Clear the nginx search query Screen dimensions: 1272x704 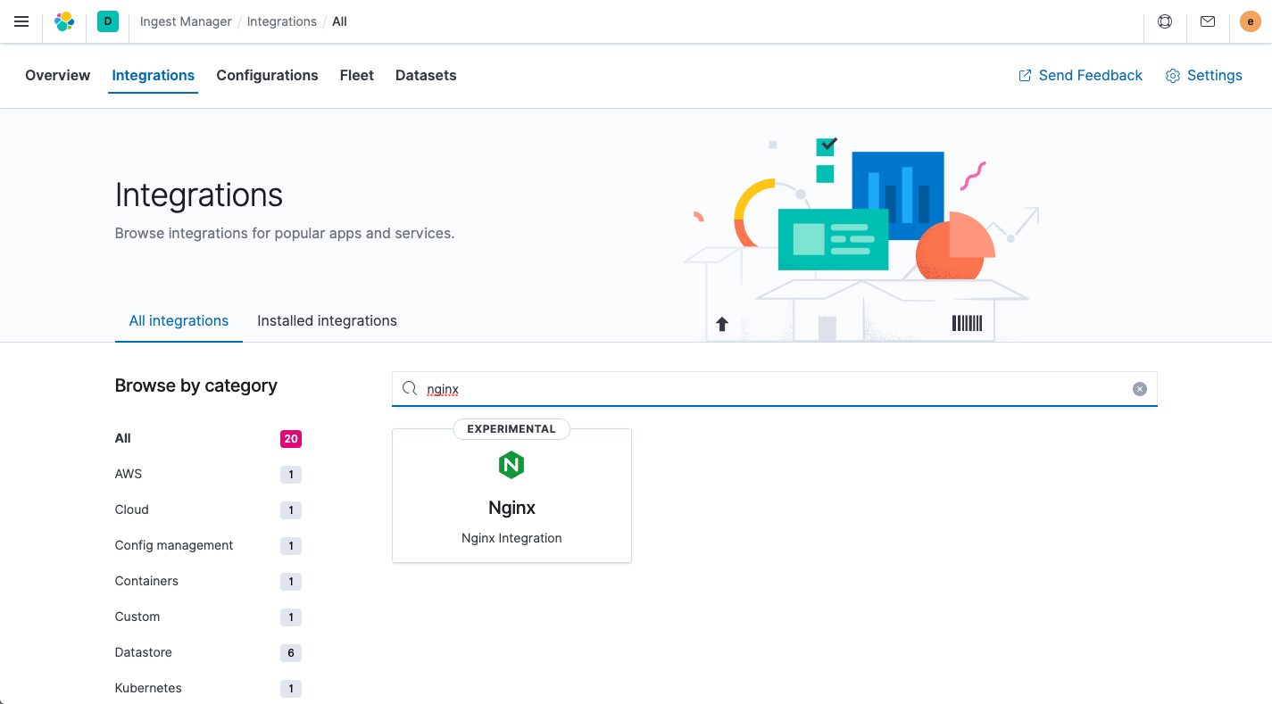pos(1139,388)
